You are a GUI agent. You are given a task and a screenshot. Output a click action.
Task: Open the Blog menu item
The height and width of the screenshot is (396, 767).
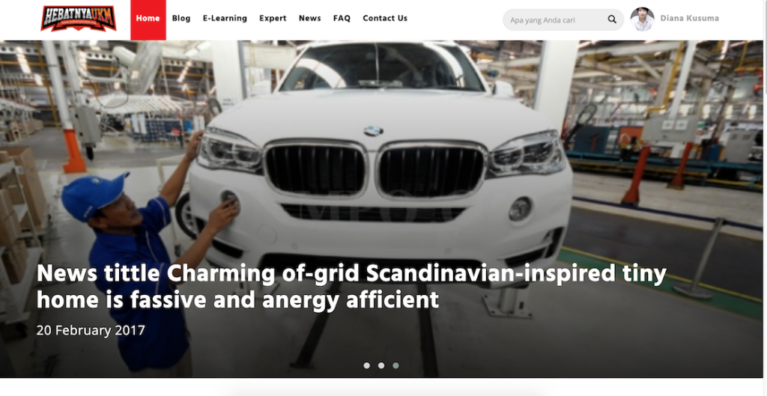(181, 18)
